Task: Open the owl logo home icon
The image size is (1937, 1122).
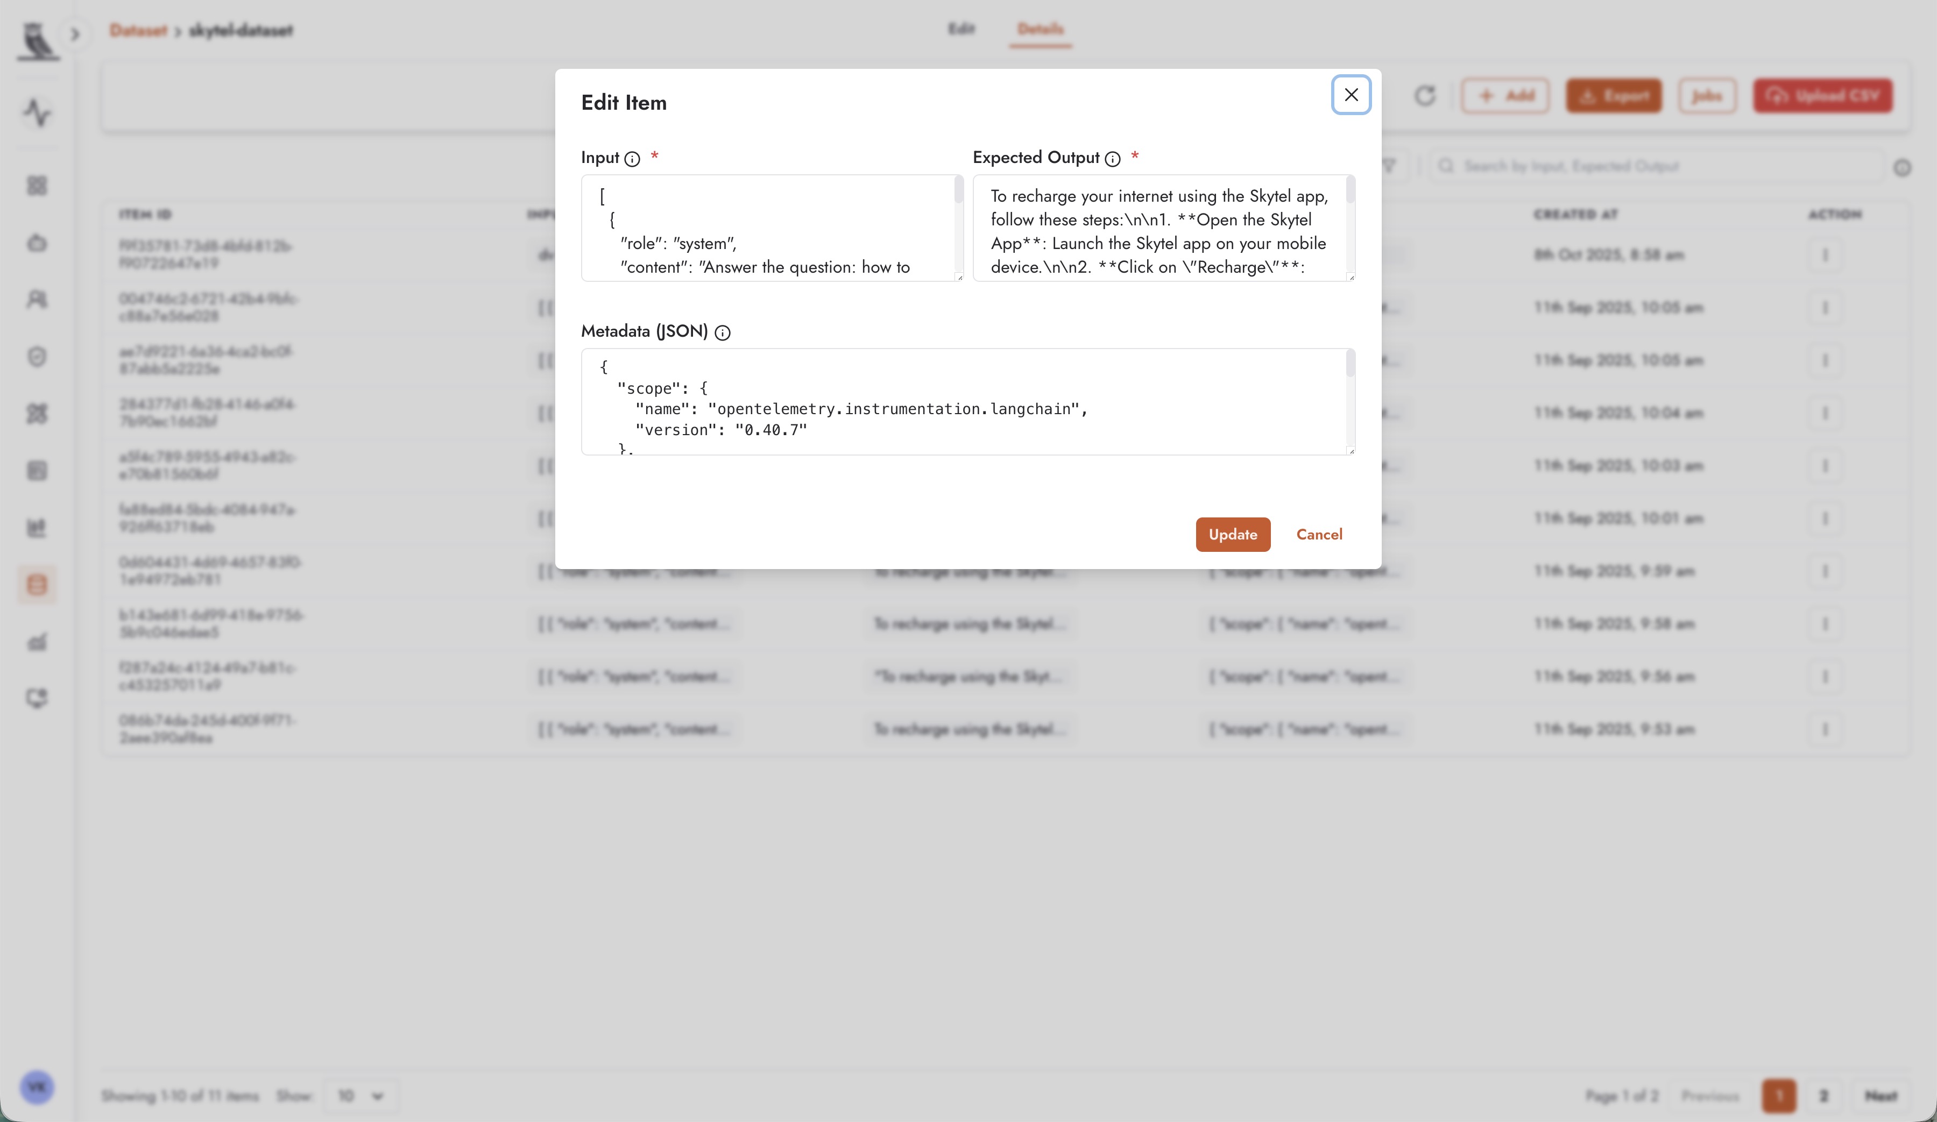Action: coord(37,40)
